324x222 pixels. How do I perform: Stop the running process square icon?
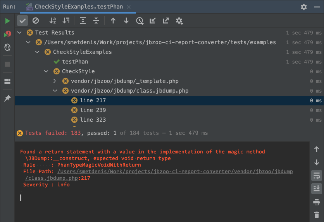(x=7, y=64)
